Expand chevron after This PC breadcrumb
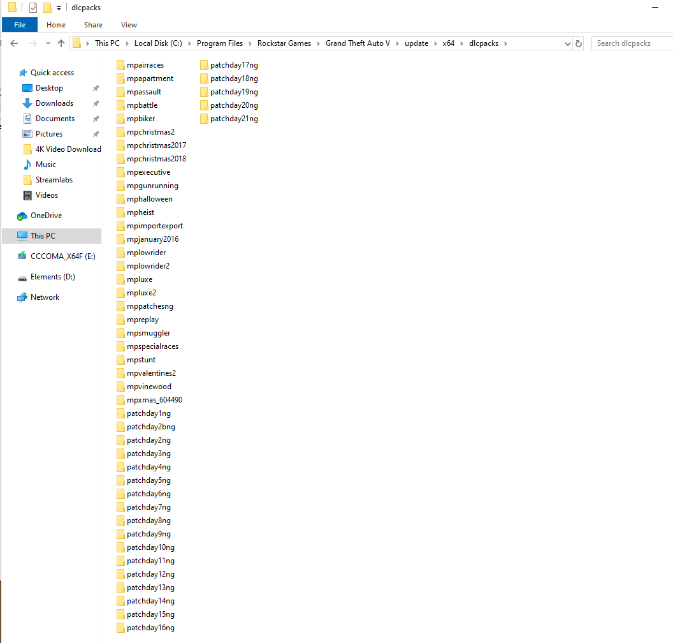 click(x=127, y=43)
